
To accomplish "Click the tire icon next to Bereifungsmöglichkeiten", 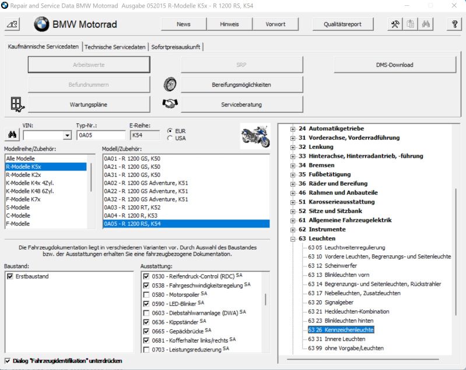I will click(170, 84).
